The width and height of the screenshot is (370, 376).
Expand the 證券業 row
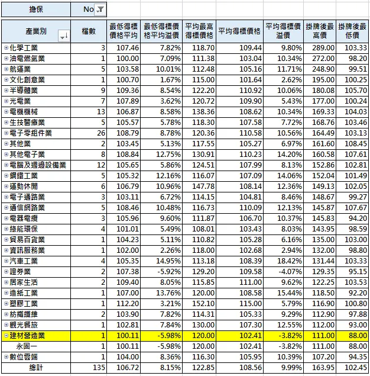pyautogui.click(x=7, y=272)
